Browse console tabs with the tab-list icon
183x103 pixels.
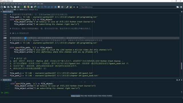1,80
